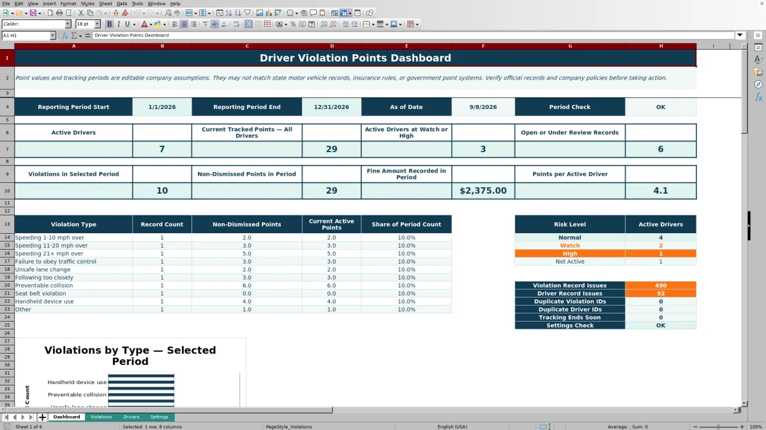Open the Sum functions dropdown arrow
Screen dimensions: 766x430
click(80, 36)
